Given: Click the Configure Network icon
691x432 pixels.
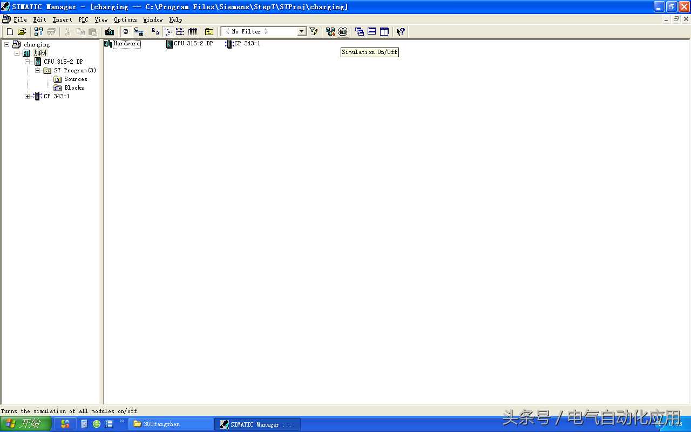Looking at the screenshot, I should click(x=330, y=32).
